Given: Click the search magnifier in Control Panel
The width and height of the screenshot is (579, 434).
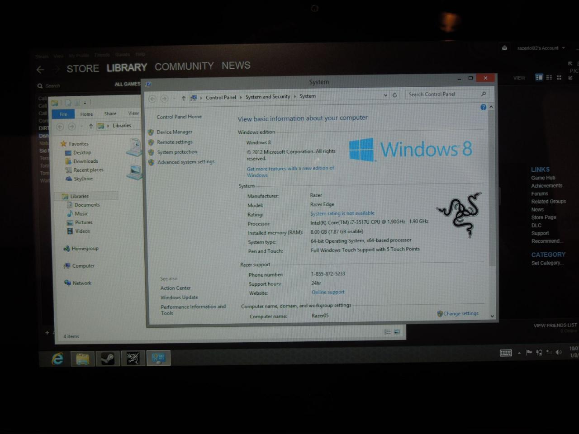Looking at the screenshot, I should click(484, 94).
